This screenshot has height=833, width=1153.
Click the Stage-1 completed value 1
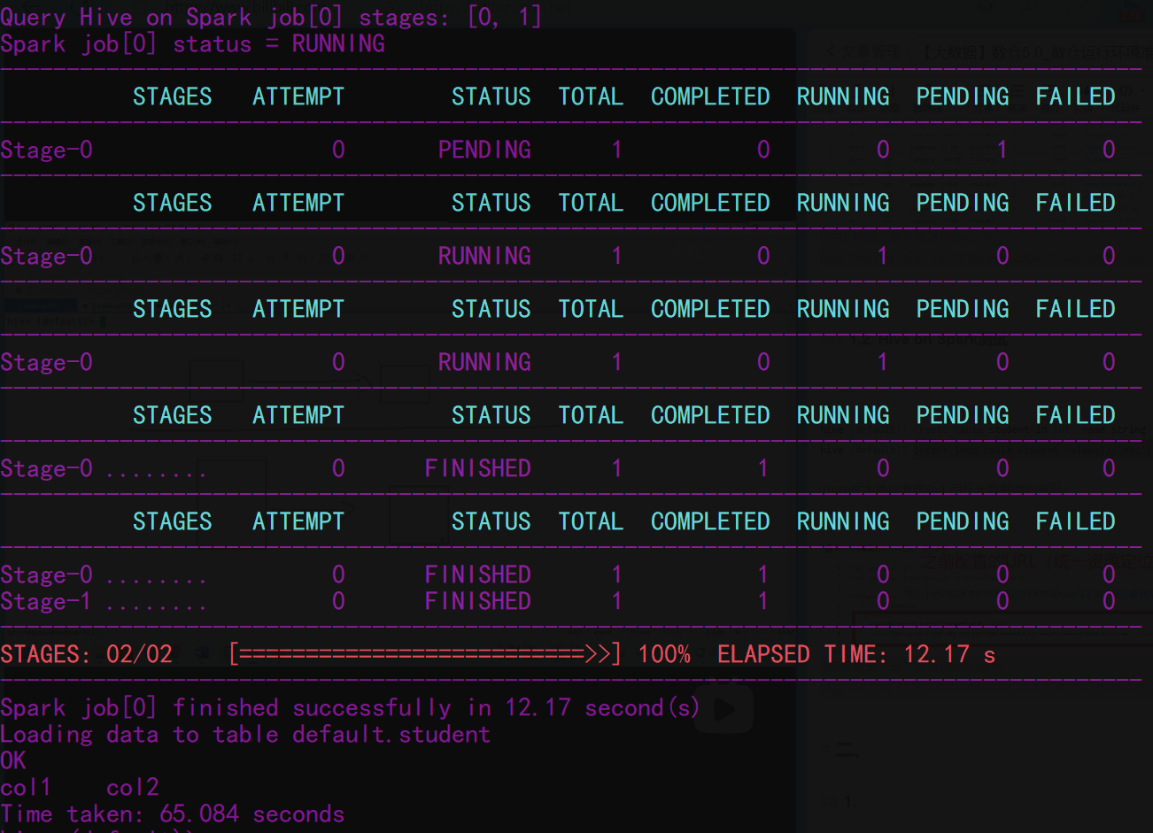[x=762, y=601]
